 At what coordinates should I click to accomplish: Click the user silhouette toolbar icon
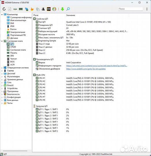(43, 9)
